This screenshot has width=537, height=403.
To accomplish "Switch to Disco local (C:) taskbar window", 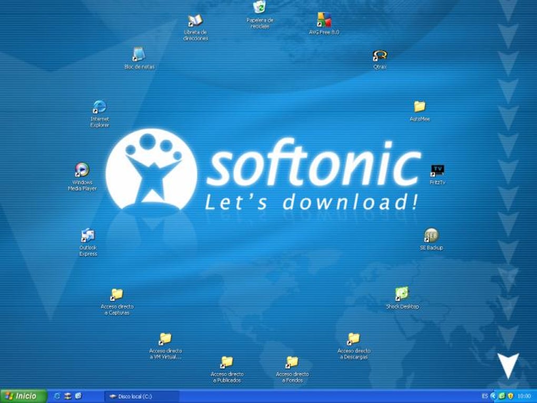I will tap(141, 397).
